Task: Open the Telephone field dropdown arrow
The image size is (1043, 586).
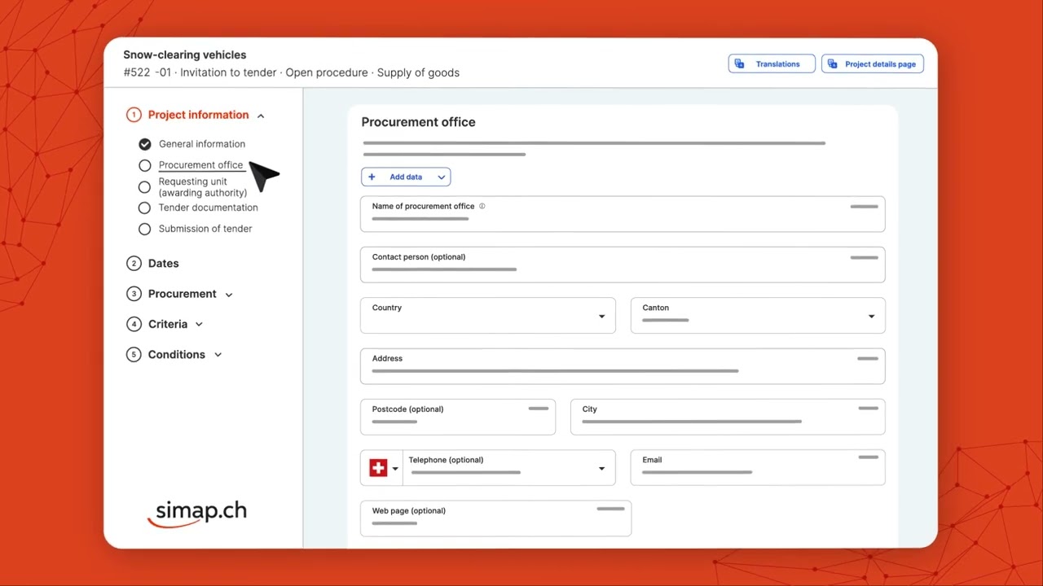Action: point(602,469)
